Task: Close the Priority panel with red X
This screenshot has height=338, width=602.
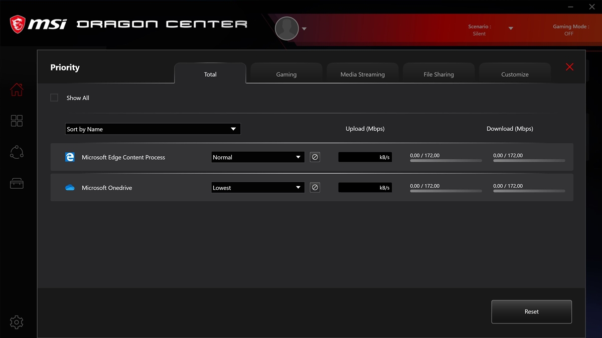Action: click(x=569, y=67)
